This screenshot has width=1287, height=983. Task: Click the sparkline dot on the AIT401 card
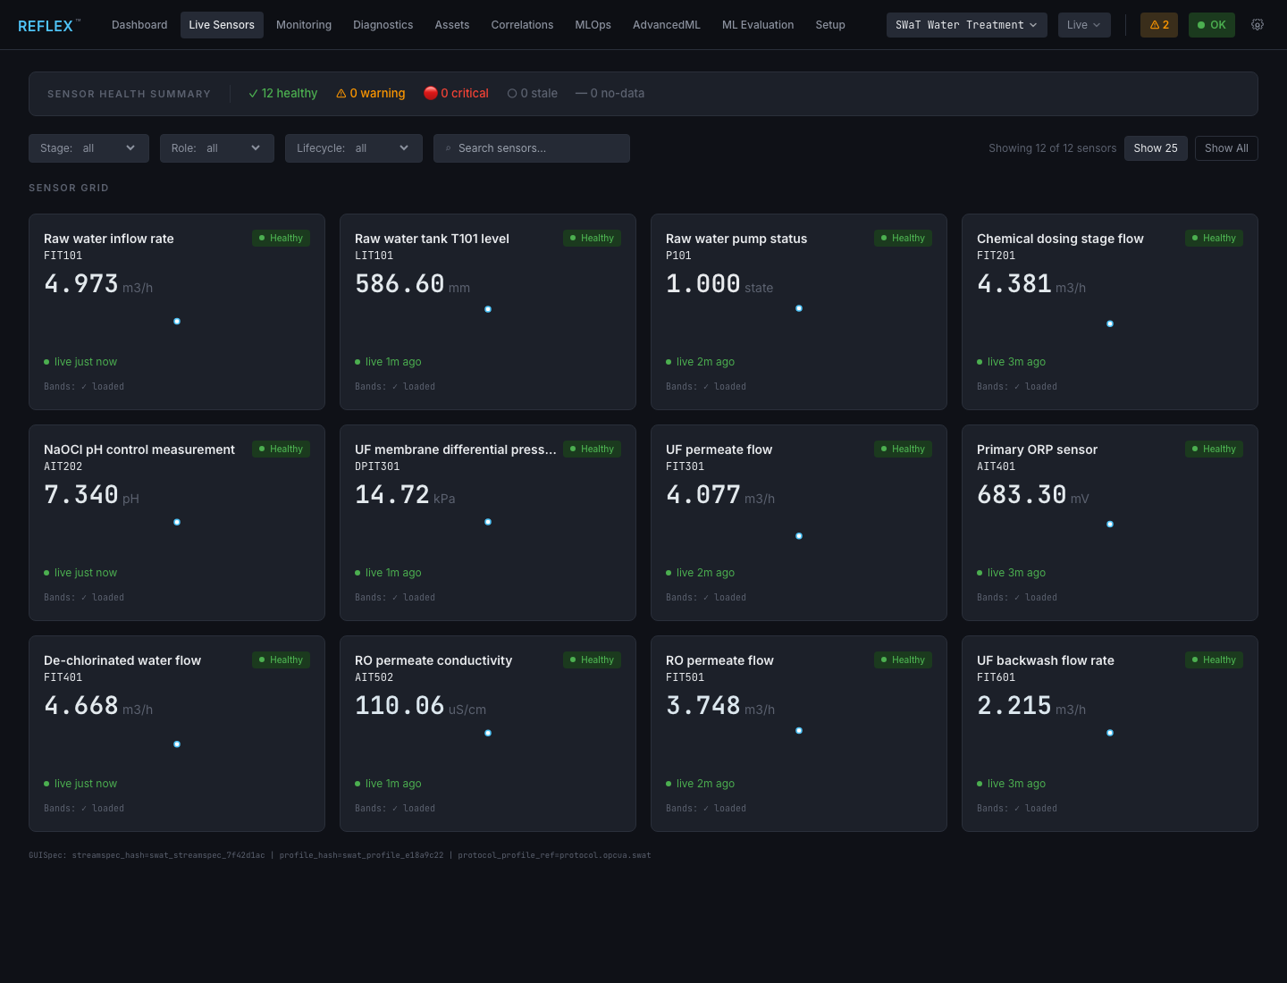click(1110, 525)
